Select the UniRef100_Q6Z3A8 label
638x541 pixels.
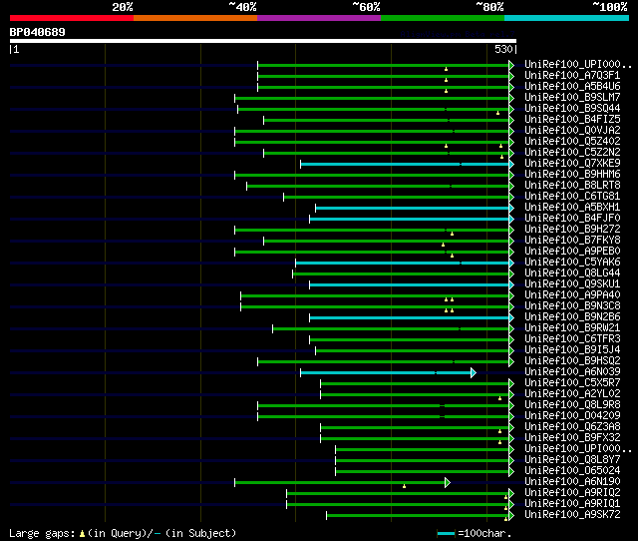572,427
